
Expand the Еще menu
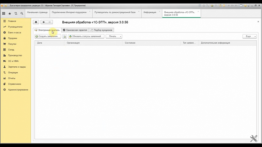click(x=249, y=36)
